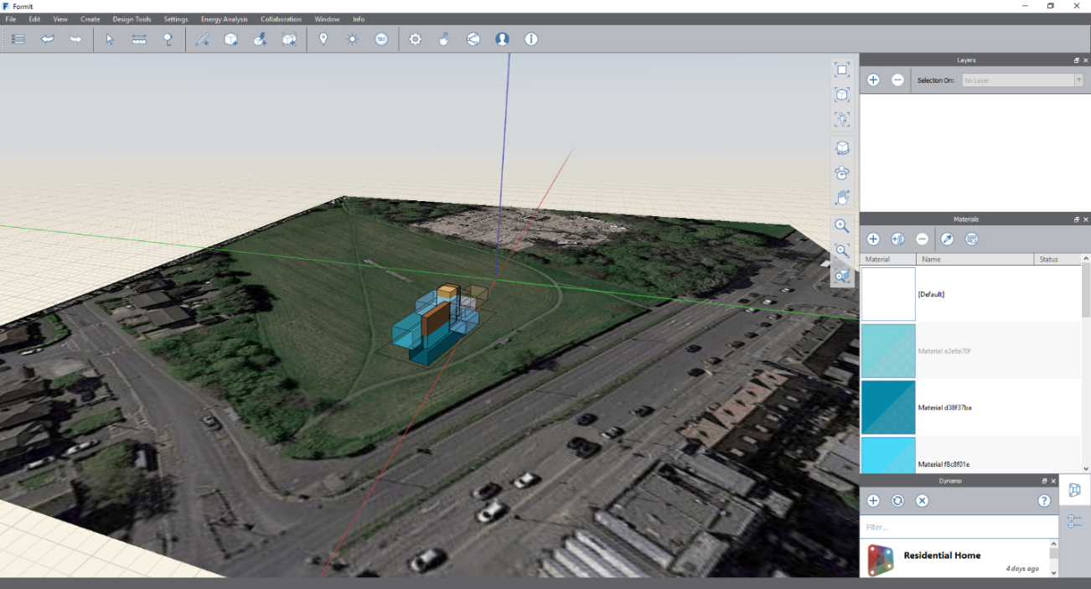Screen dimensions: 1091x589
Task: Activate the Pan hand tool
Action: click(842, 198)
